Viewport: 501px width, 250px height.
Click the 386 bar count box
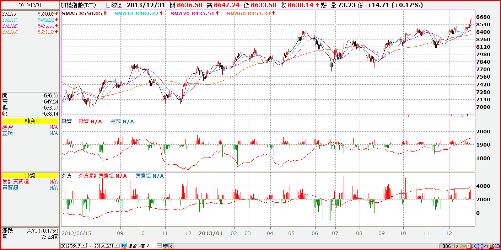tap(447, 246)
